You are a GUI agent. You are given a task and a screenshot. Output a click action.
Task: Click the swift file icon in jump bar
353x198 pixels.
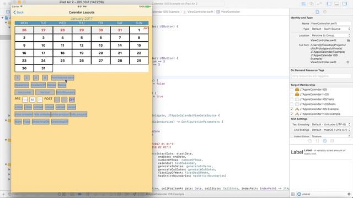pos(184,12)
